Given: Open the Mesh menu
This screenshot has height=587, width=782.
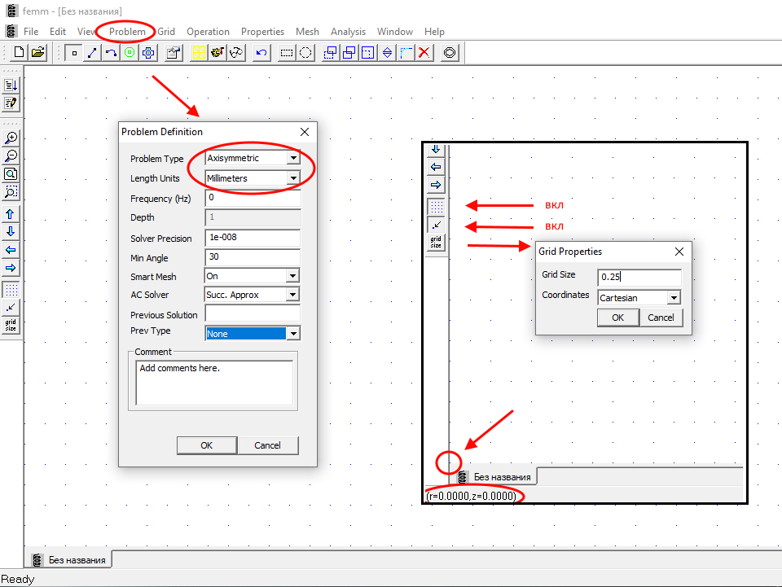Looking at the screenshot, I should 307,32.
